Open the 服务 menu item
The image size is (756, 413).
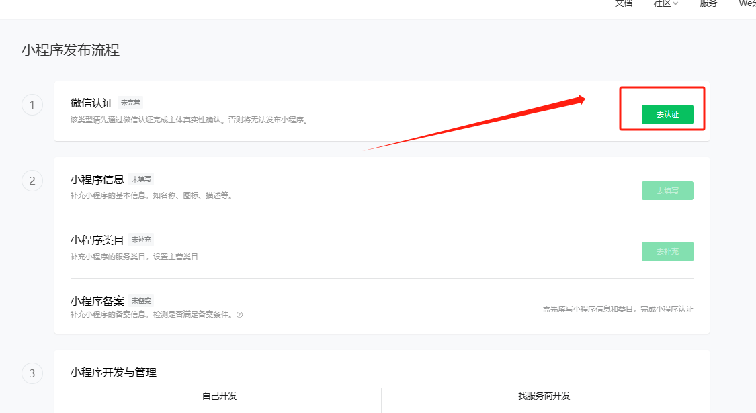708,4
